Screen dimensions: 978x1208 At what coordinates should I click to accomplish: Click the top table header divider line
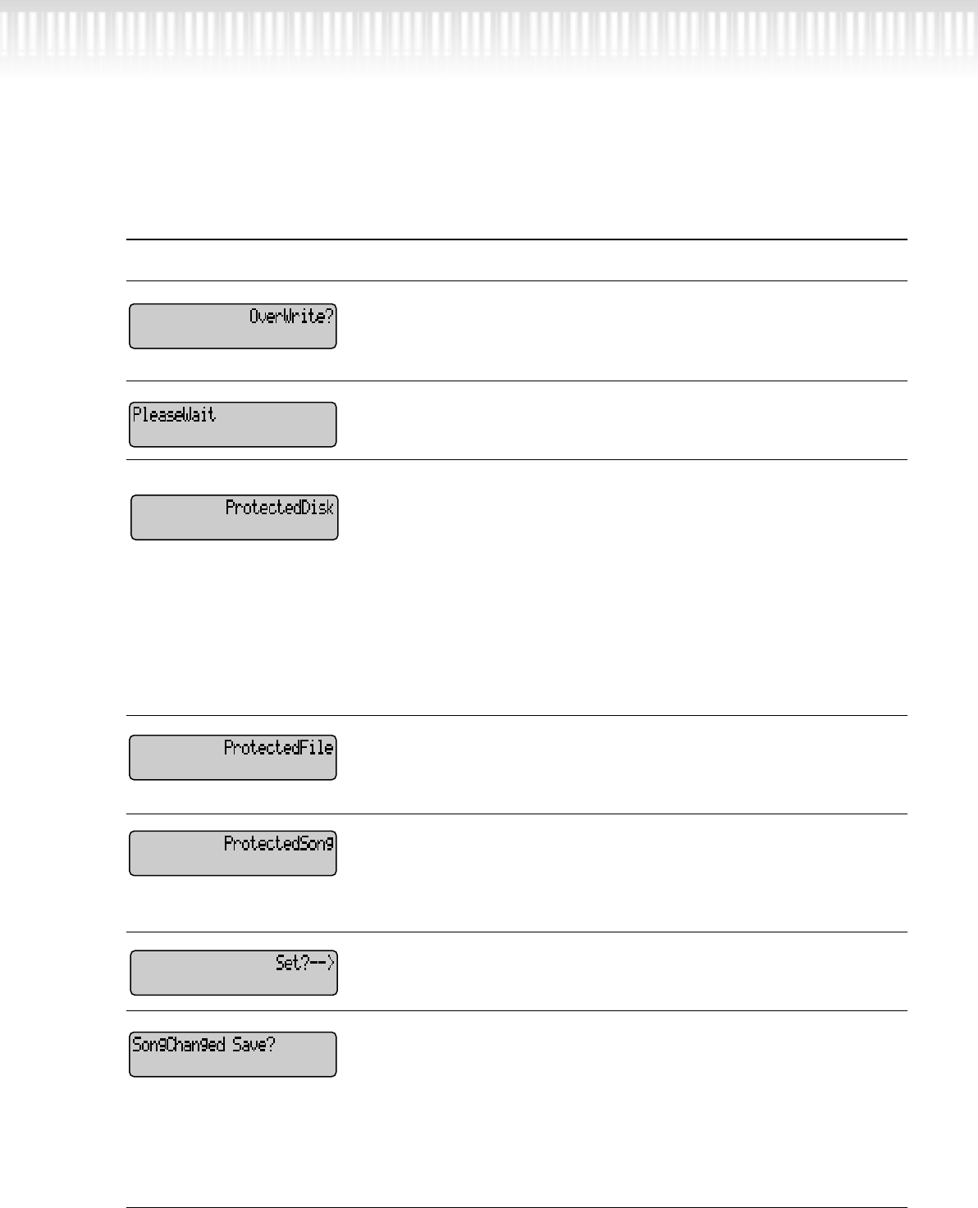(x=517, y=239)
